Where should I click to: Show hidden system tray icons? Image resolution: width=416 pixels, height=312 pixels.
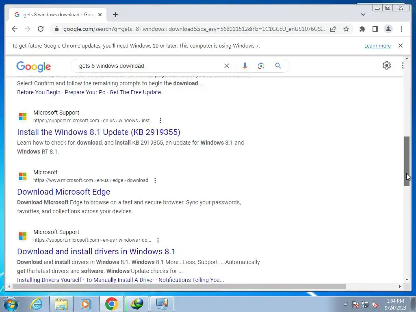(345, 304)
